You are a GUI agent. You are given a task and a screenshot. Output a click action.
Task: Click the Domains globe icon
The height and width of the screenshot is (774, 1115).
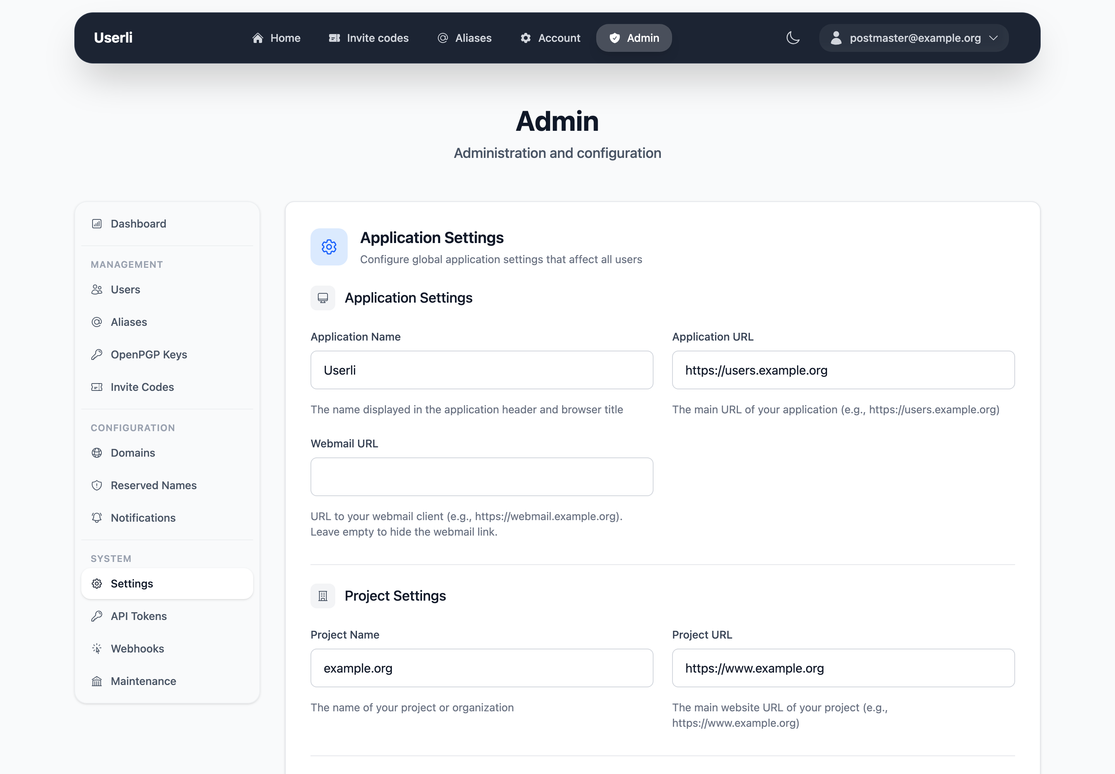tap(97, 453)
